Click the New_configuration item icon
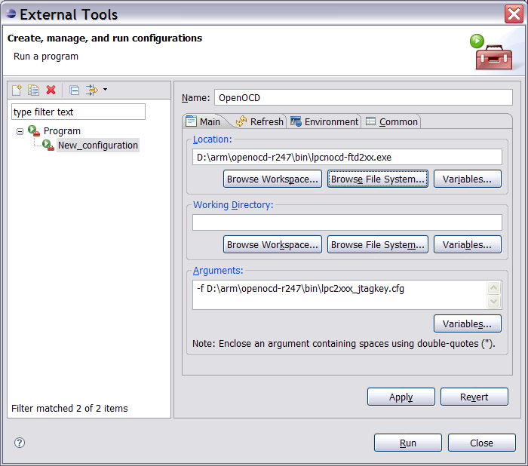 pos(48,145)
